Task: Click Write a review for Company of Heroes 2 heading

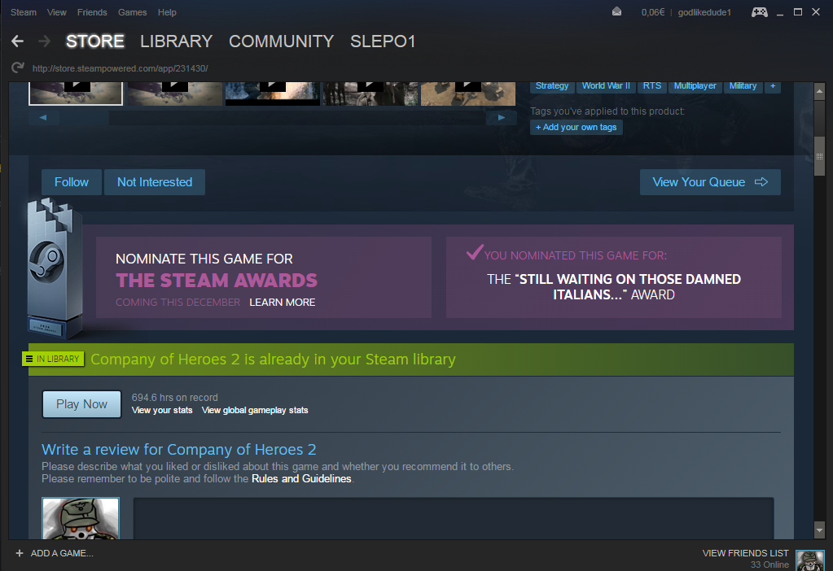Action: [179, 450]
